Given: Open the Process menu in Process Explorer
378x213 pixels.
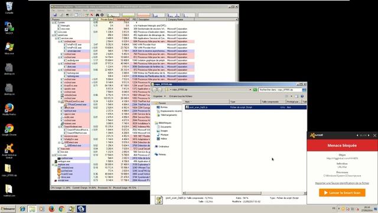Looking at the screenshot, I should (77, 11).
